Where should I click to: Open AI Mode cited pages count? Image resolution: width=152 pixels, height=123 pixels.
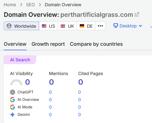coord(79,107)
